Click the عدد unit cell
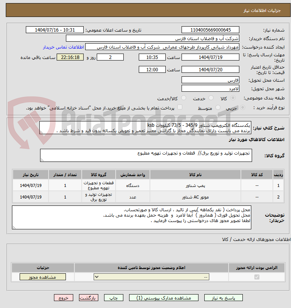This screenshot has width=291, height=308. [133, 197]
